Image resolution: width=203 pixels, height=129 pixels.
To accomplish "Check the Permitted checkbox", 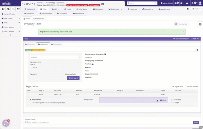I will click(172, 100).
